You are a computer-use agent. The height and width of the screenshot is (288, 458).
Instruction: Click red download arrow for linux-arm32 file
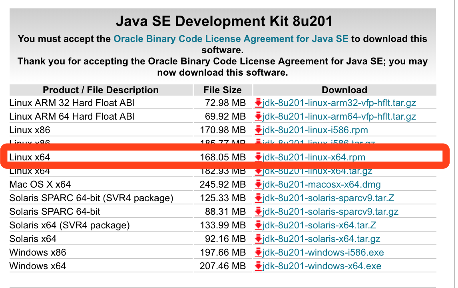pyautogui.click(x=258, y=103)
